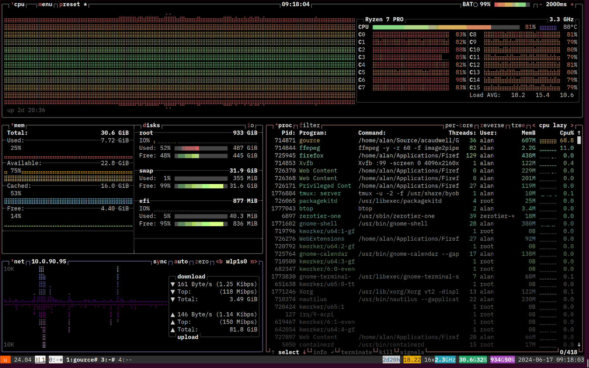Click kill process button
The height and width of the screenshot is (368, 589).
(x=386, y=352)
